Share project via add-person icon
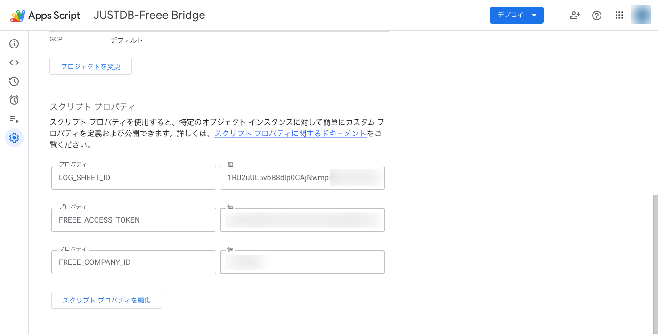The height and width of the screenshot is (334, 658). 575,15
